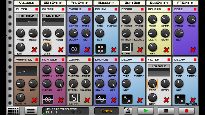
Task: Remove the FMSynth Comb effect
Action: click(193, 50)
